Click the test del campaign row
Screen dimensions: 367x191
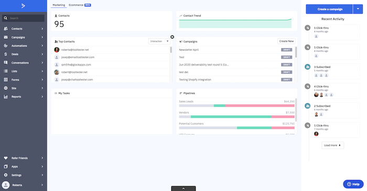pos(235,72)
